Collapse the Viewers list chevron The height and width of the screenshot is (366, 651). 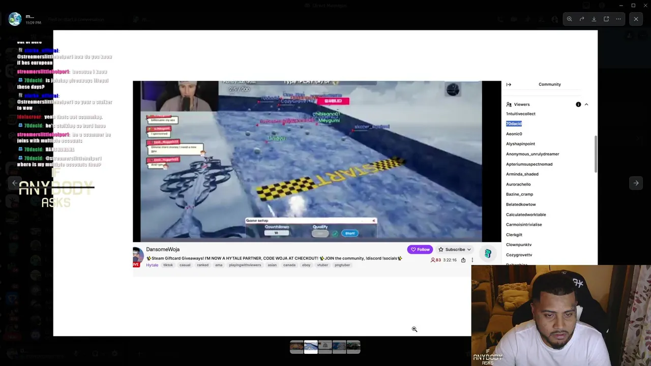click(x=586, y=104)
